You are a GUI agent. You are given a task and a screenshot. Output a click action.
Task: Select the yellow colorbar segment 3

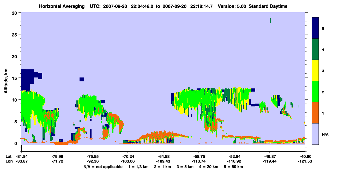[x=315, y=70]
